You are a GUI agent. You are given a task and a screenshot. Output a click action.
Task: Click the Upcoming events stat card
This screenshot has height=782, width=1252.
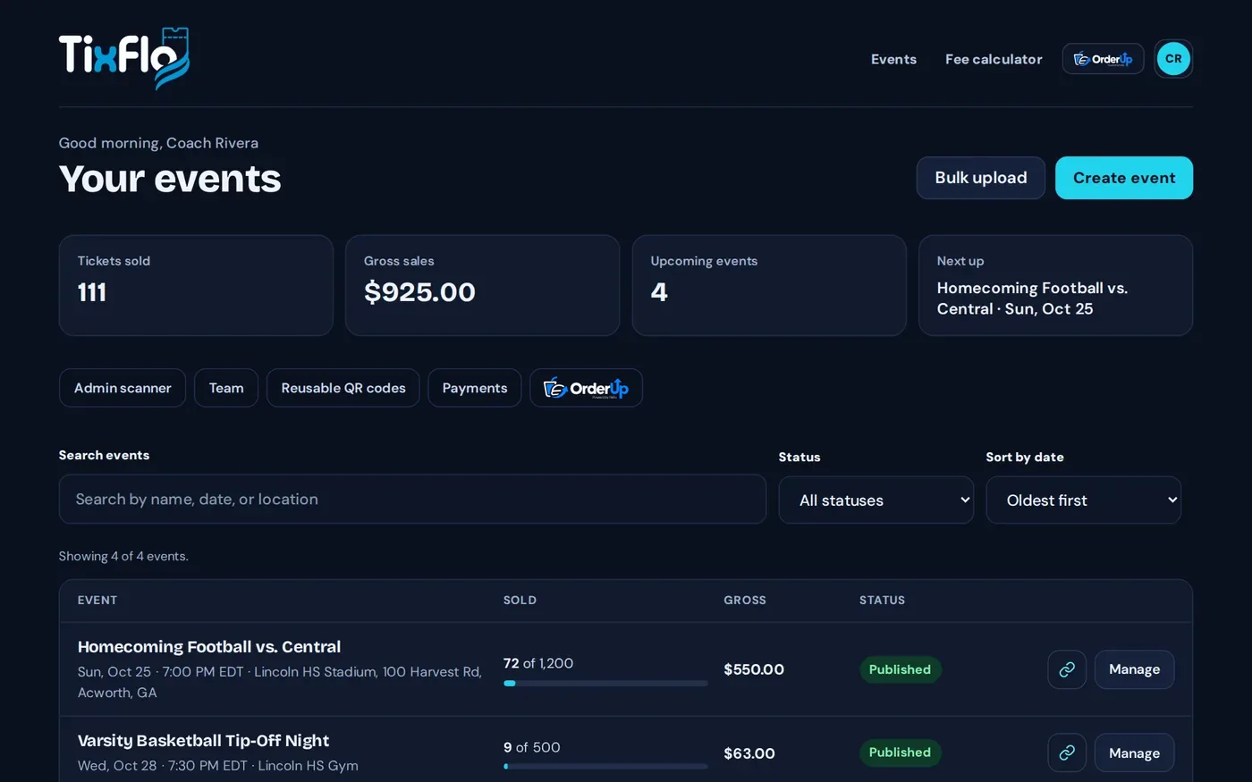point(769,285)
